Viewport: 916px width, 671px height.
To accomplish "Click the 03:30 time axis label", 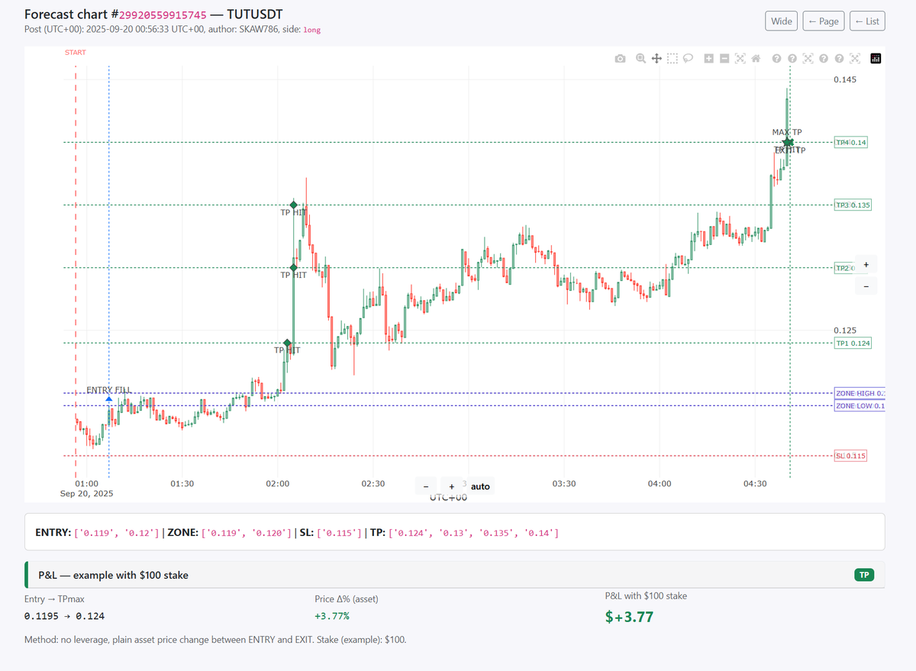I will (x=564, y=483).
